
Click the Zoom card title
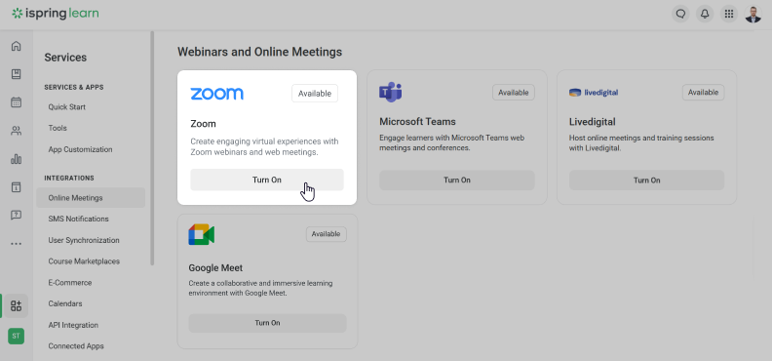coord(204,124)
